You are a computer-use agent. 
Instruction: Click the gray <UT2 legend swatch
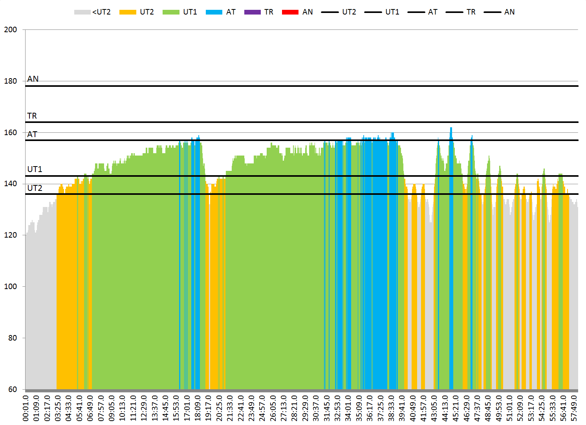click(x=82, y=12)
